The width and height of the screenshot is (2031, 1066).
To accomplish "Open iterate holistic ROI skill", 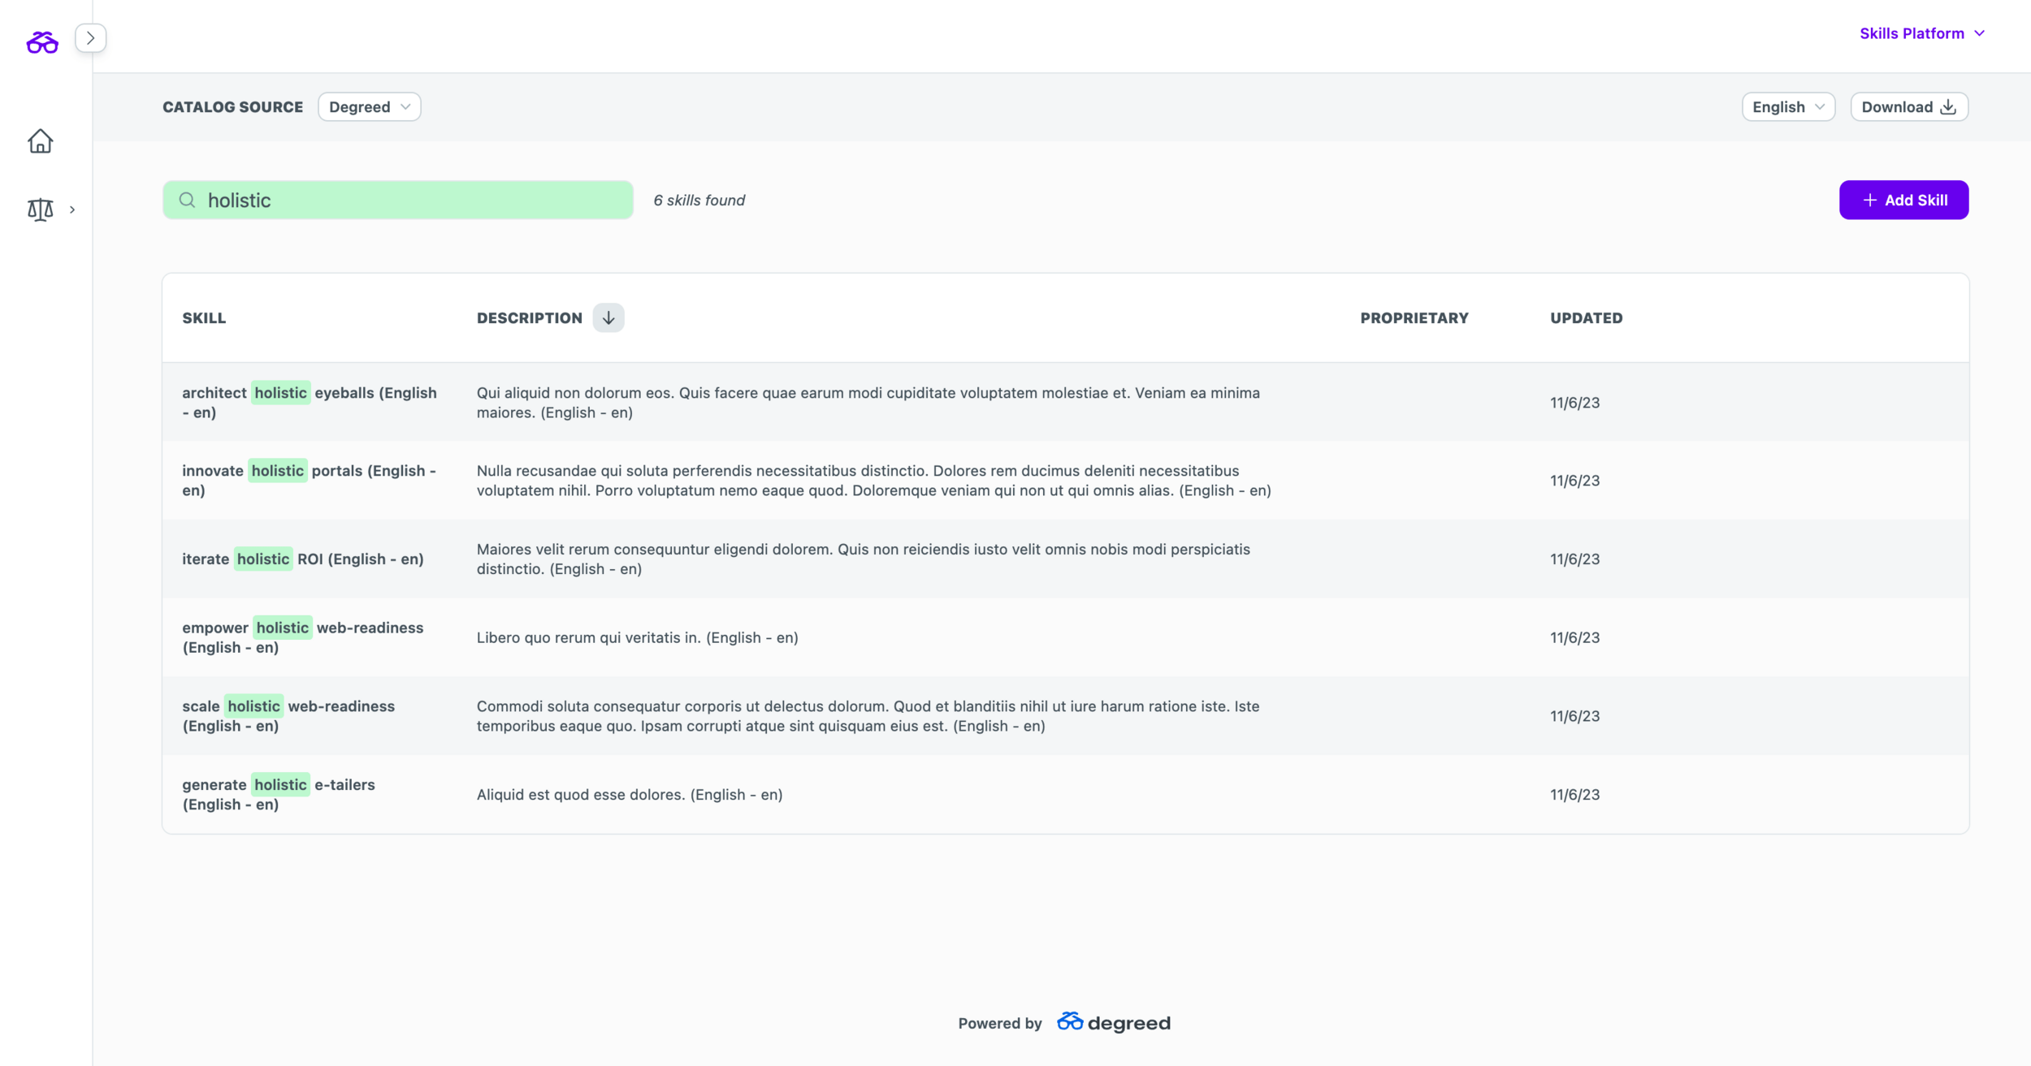I will click(302, 559).
